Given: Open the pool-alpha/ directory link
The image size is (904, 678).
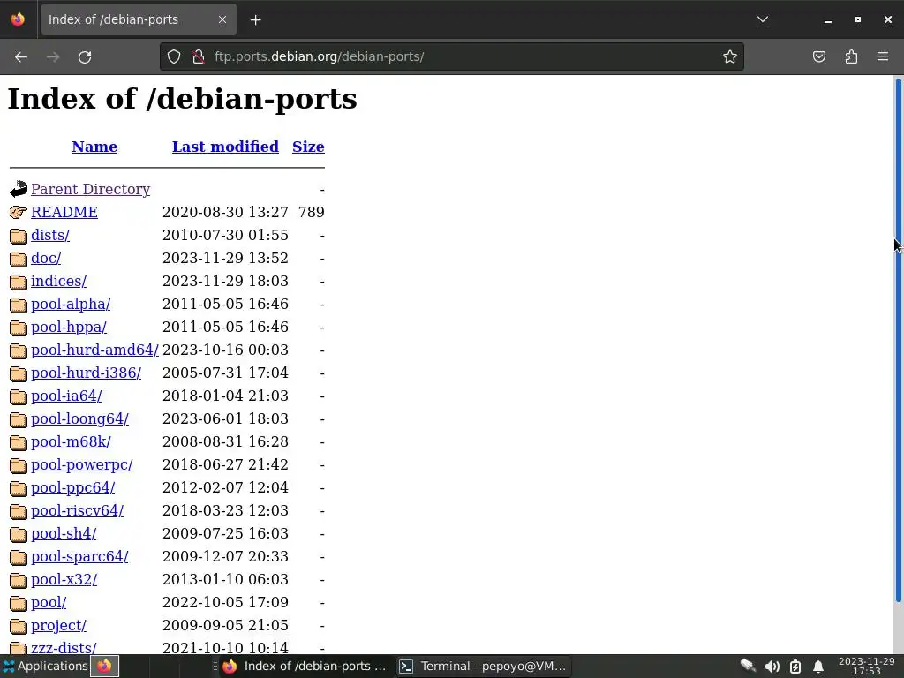Looking at the screenshot, I should click(x=71, y=304).
